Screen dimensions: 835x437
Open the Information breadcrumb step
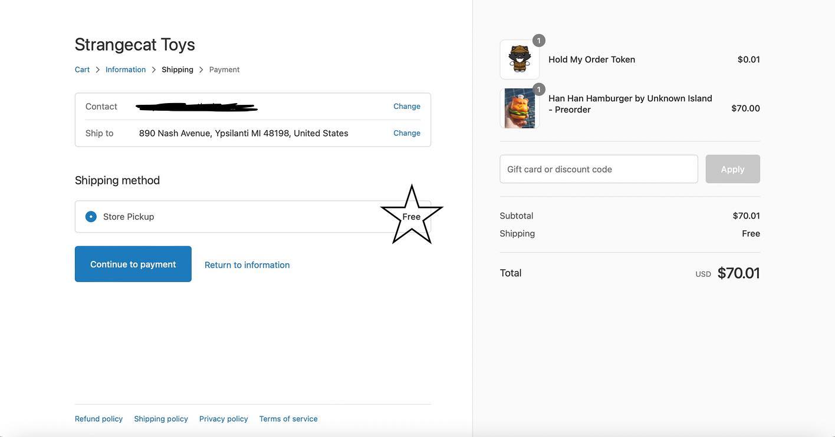coord(126,69)
